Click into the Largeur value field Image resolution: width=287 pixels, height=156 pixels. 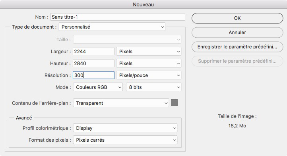(93, 51)
